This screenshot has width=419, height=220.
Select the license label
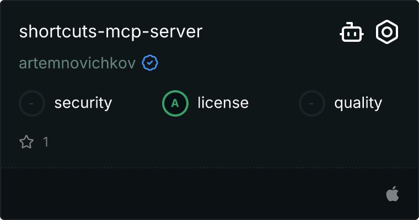[x=223, y=103]
